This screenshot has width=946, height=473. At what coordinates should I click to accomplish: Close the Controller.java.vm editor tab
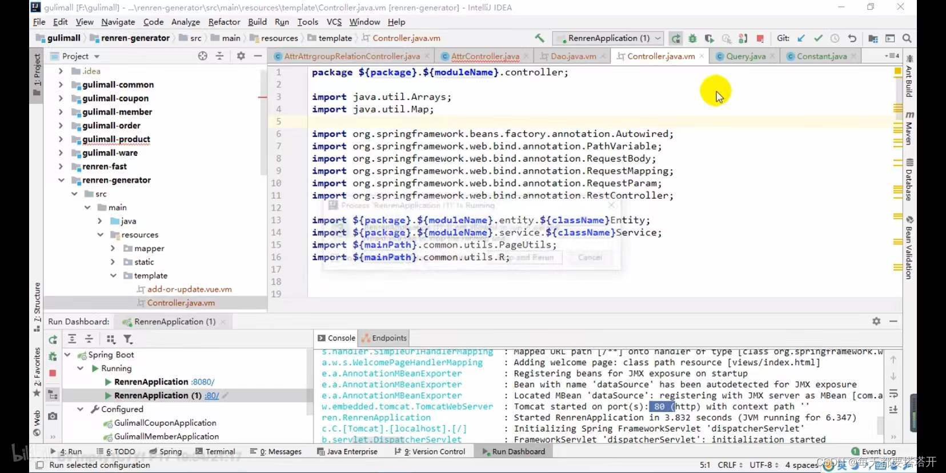[x=702, y=56]
